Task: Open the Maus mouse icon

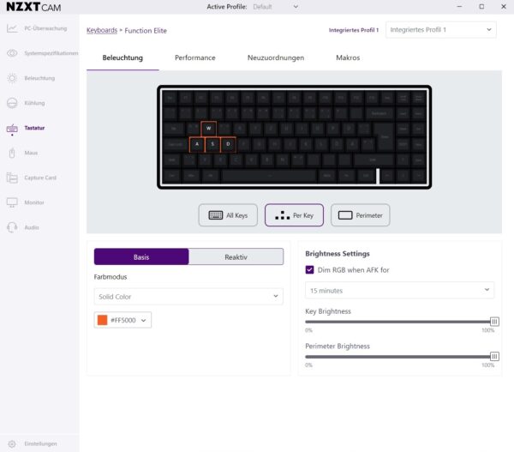Action: (x=12, y=153)
